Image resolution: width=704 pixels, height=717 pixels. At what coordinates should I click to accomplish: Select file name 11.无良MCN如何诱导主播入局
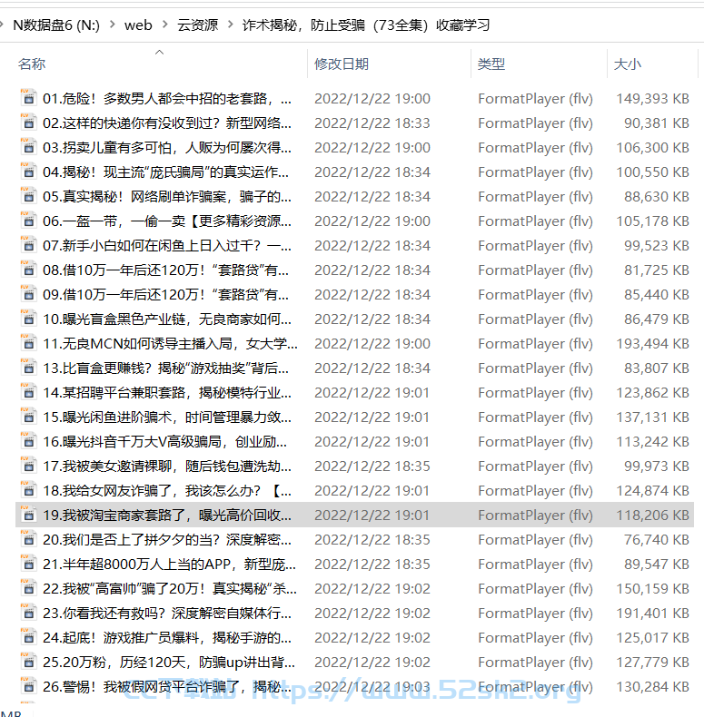click(x=170, y=343)
